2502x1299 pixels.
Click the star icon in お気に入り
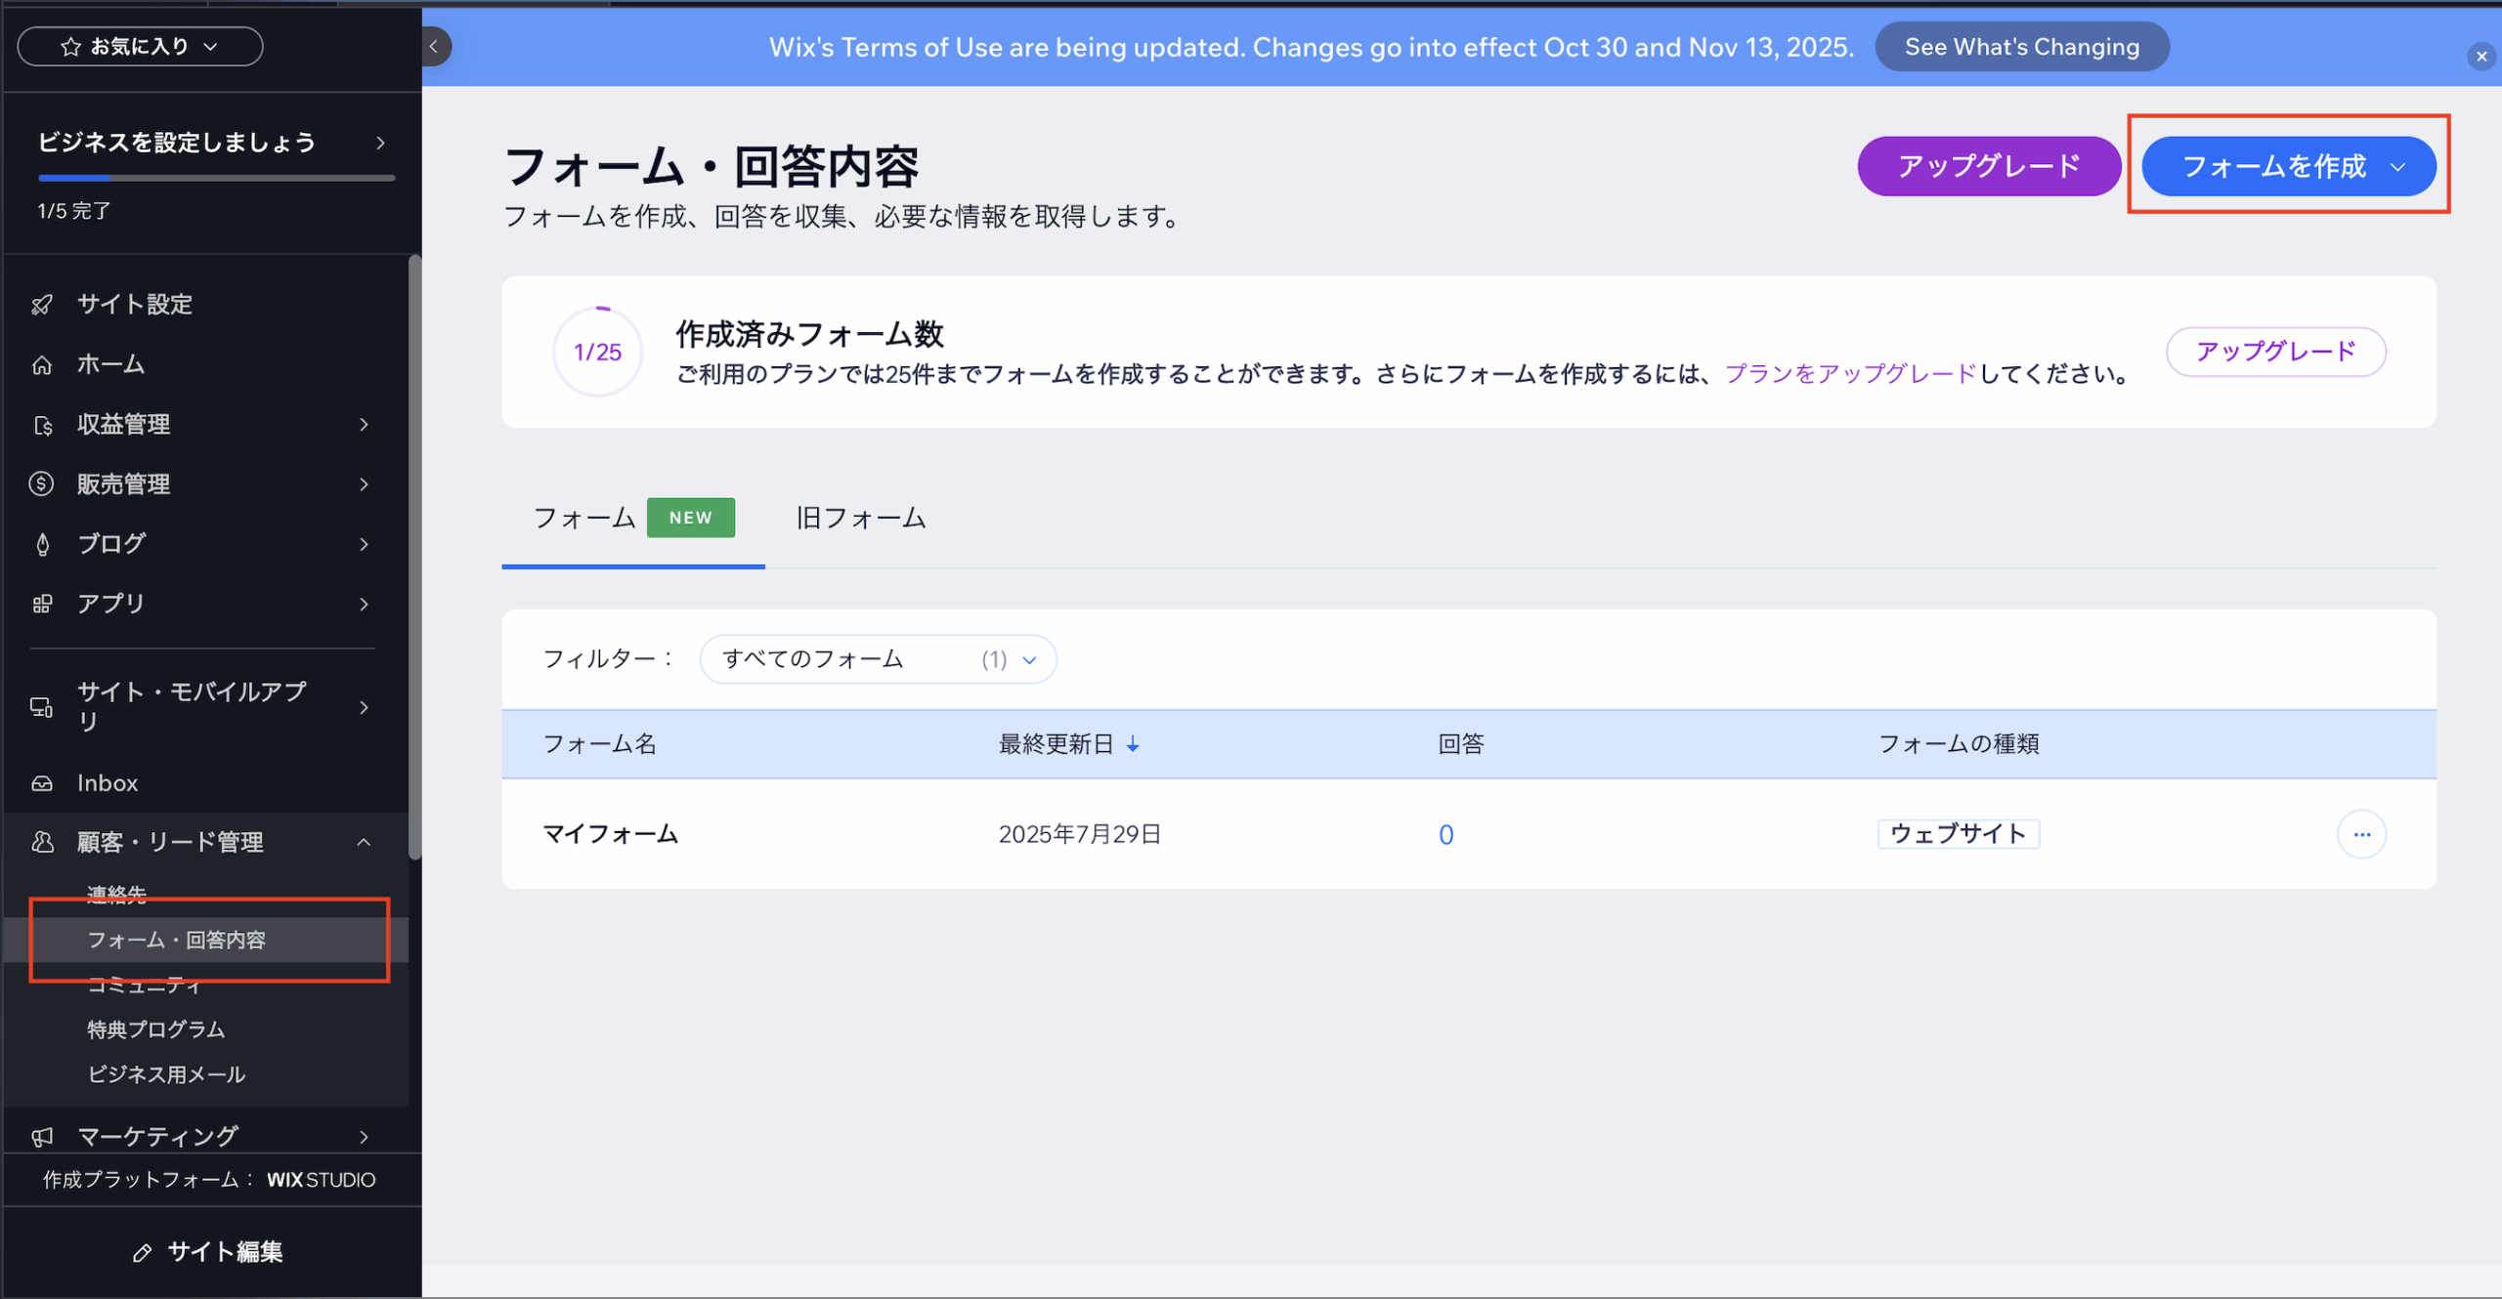(x=70, y=46)
